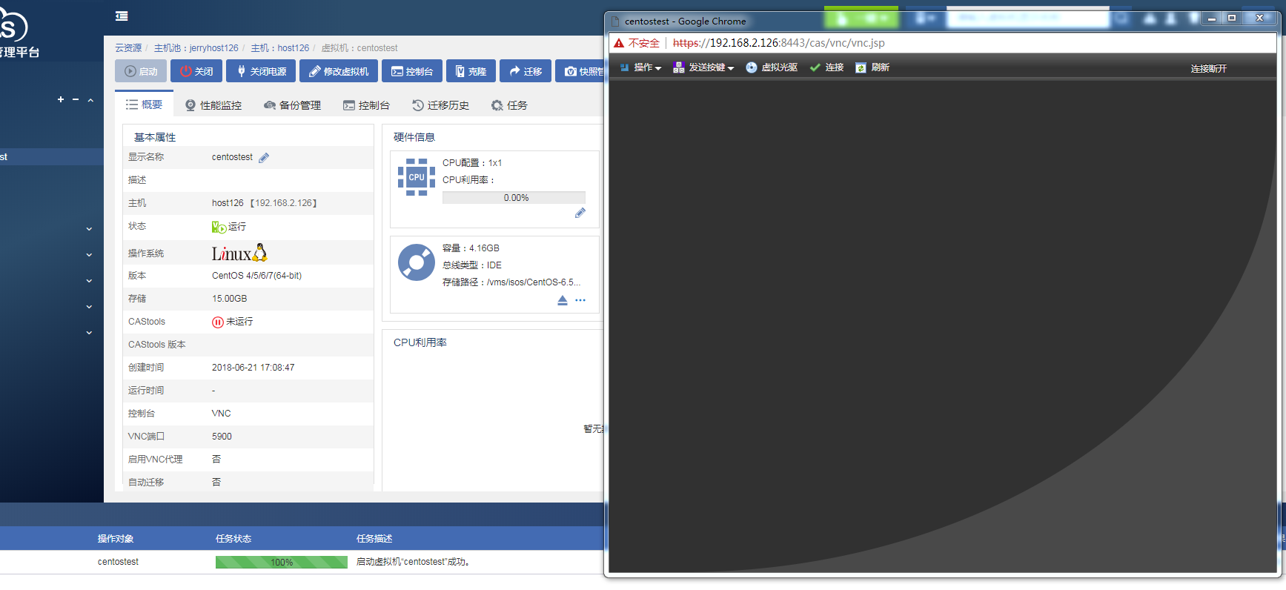Screen dimensions: 1286x590
Task: Switch to the 控制台 tab
Action: pos(366,105)
